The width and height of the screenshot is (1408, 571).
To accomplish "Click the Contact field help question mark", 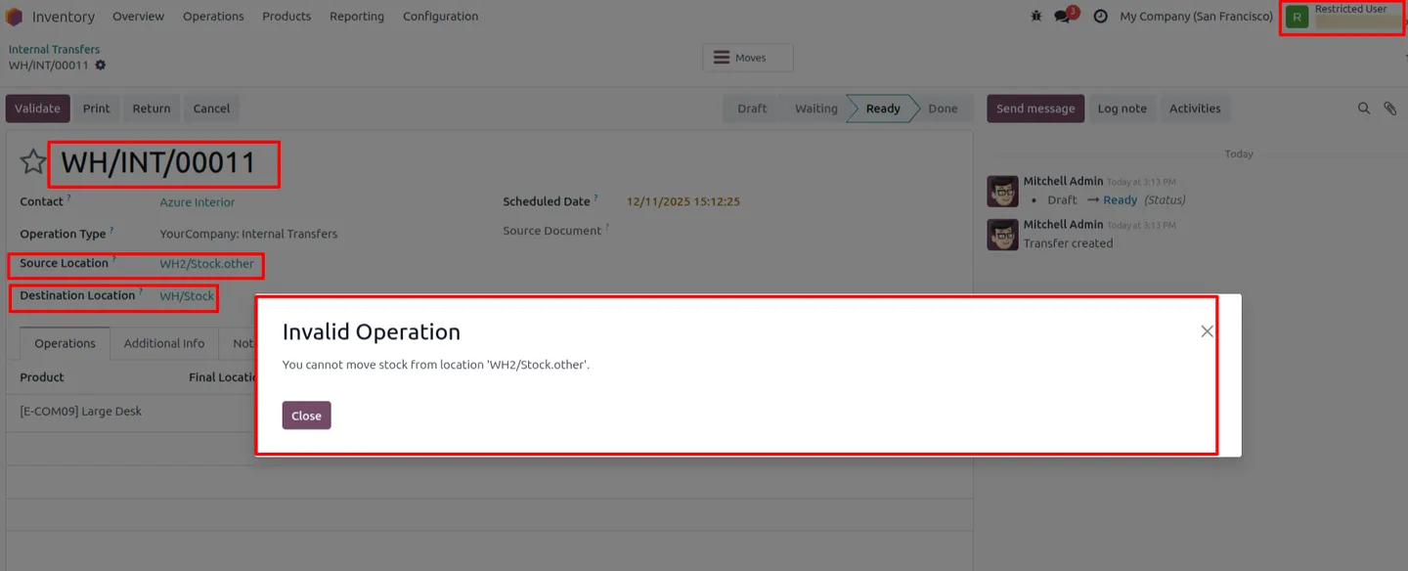I will [68, 198].
